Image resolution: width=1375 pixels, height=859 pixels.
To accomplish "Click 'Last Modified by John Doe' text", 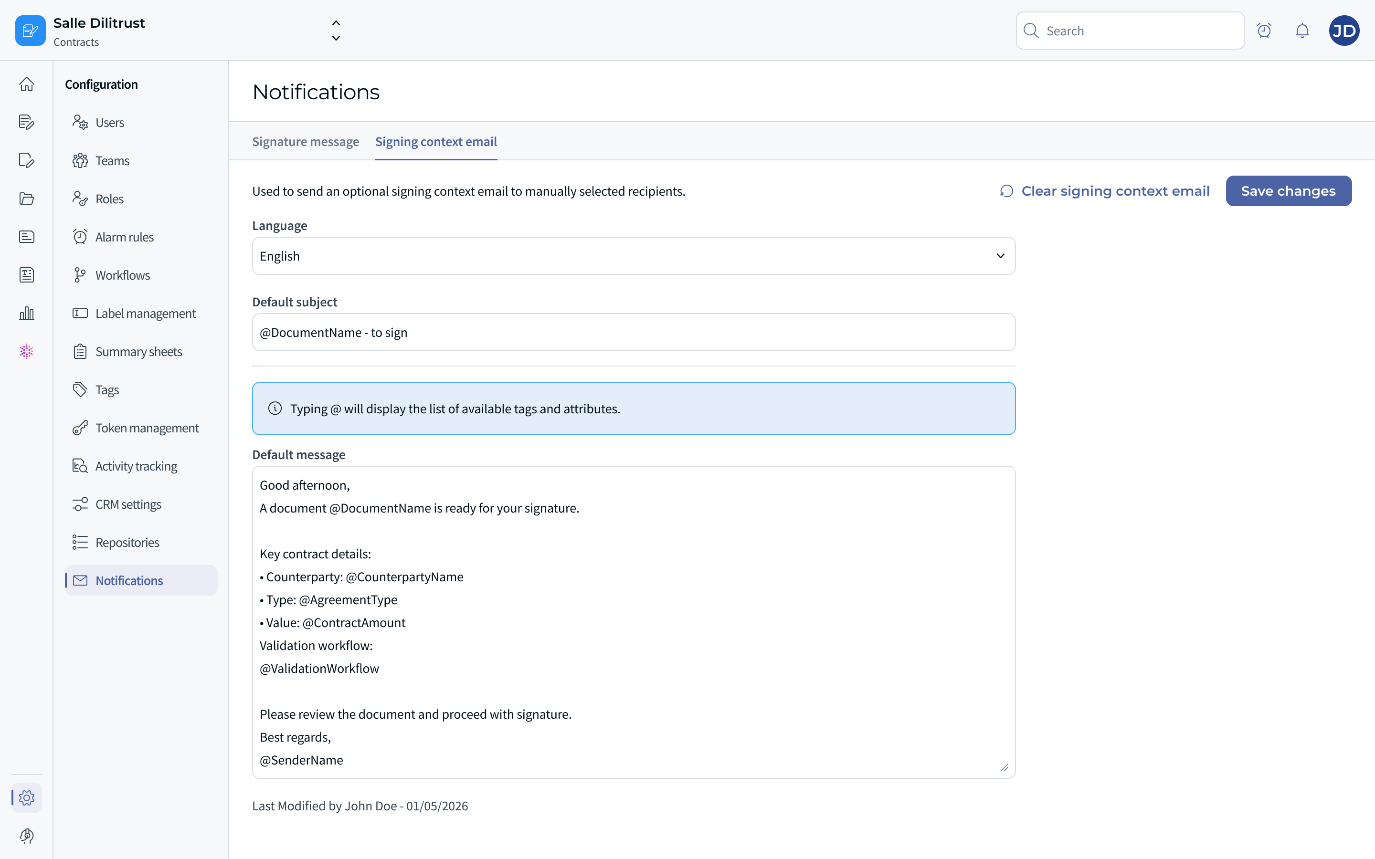I will [x=325, y=806].
